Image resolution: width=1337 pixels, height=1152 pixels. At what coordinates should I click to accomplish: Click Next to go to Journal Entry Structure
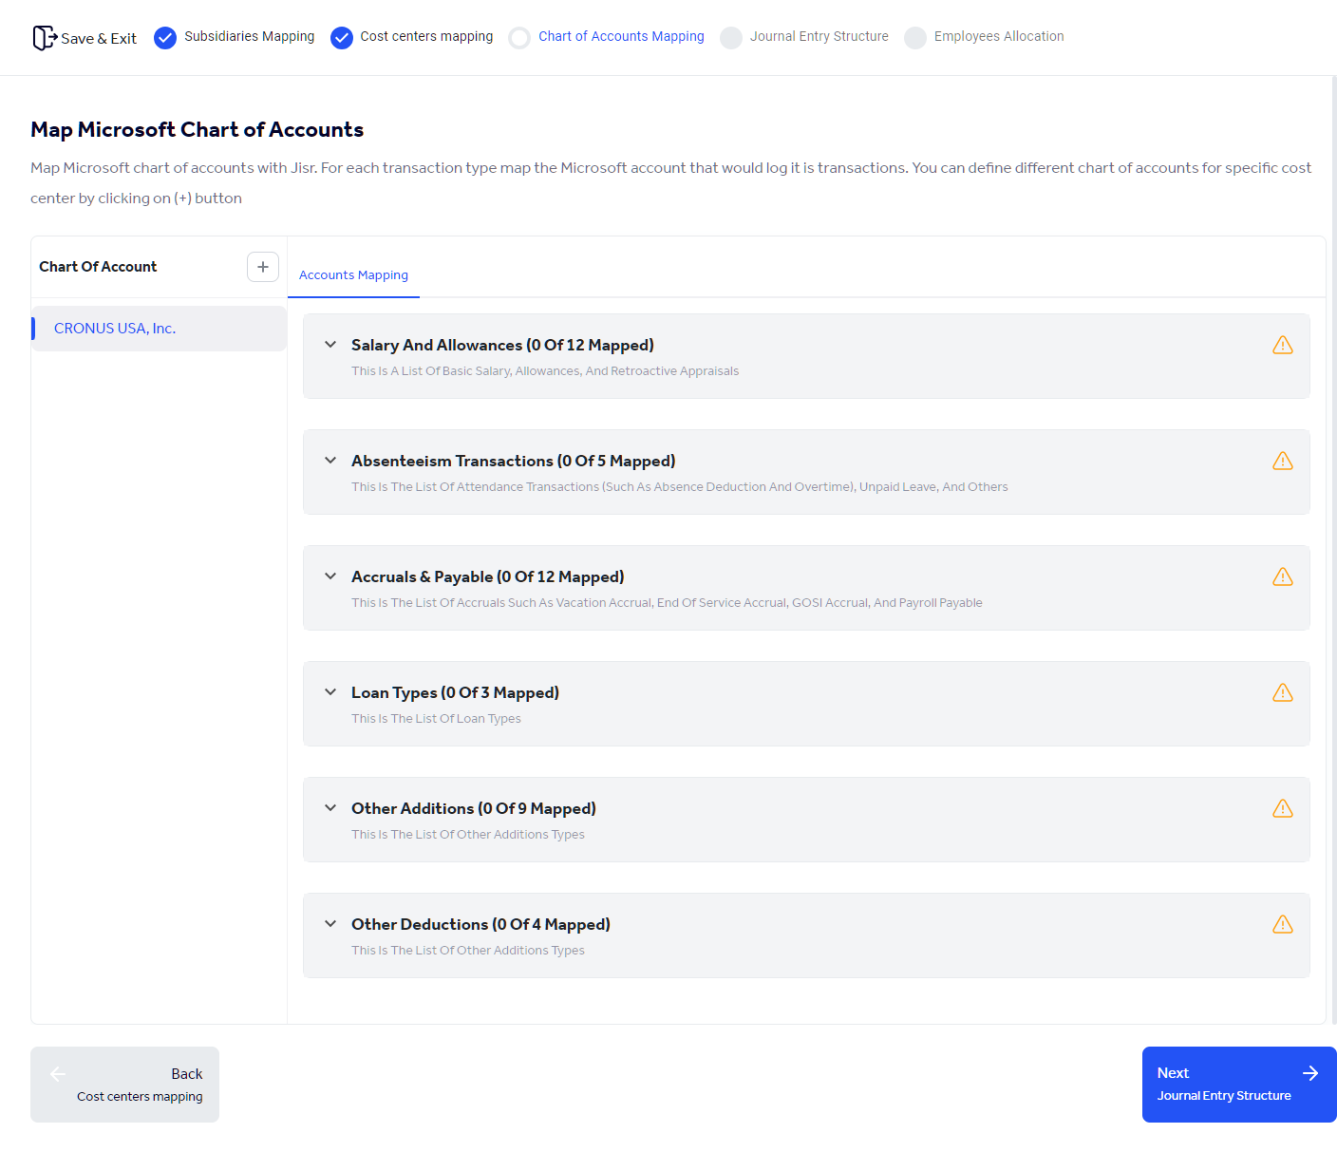pos(1238,1084)
